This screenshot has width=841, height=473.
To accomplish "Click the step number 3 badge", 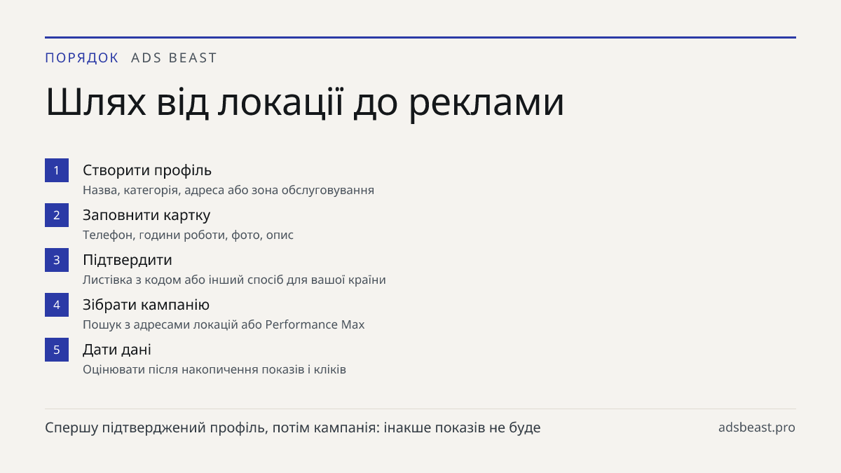I will point(57,260).
